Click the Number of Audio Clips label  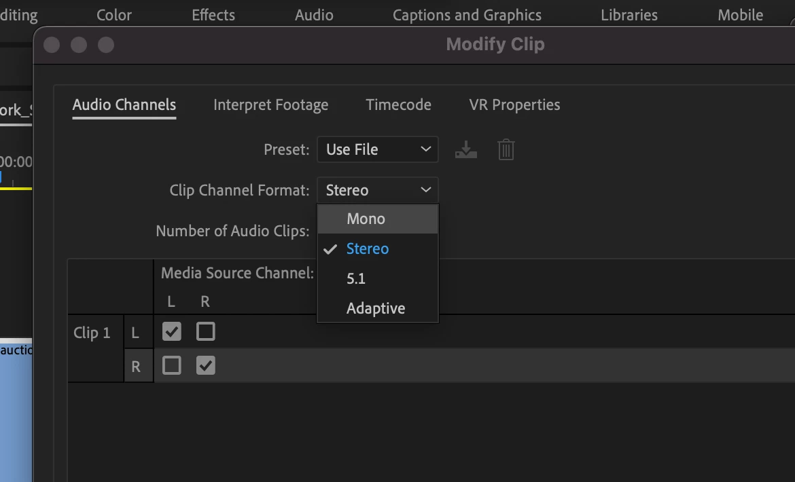click(232, 231)
